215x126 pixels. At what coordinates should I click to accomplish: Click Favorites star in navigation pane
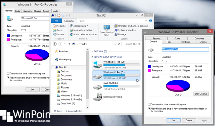pyautogui.click(x=56, y=51)
